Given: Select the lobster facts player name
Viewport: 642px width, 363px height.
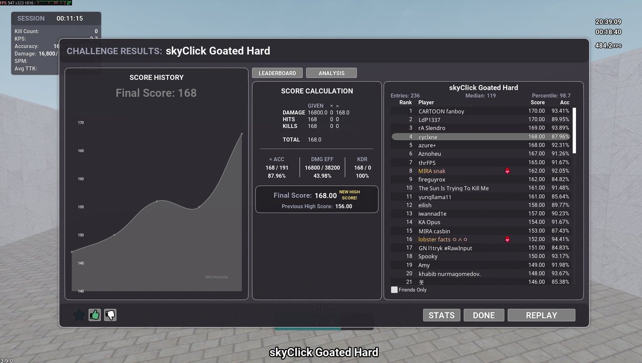Looking at the screenshot, I should (443, 239).
